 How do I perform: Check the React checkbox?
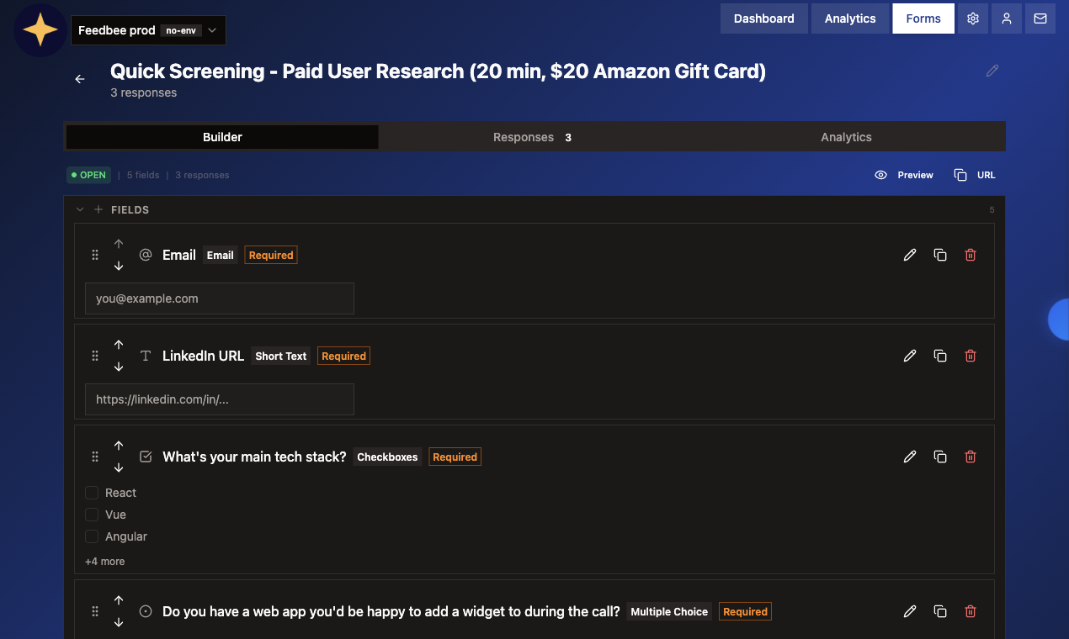[92, 493]
